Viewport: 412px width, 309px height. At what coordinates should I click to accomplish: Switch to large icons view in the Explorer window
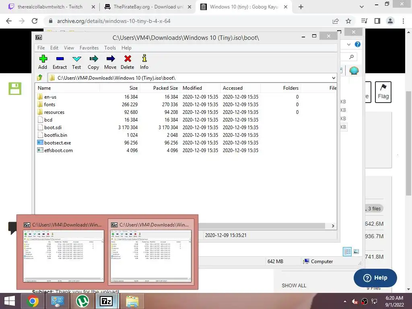pos(356,251)
